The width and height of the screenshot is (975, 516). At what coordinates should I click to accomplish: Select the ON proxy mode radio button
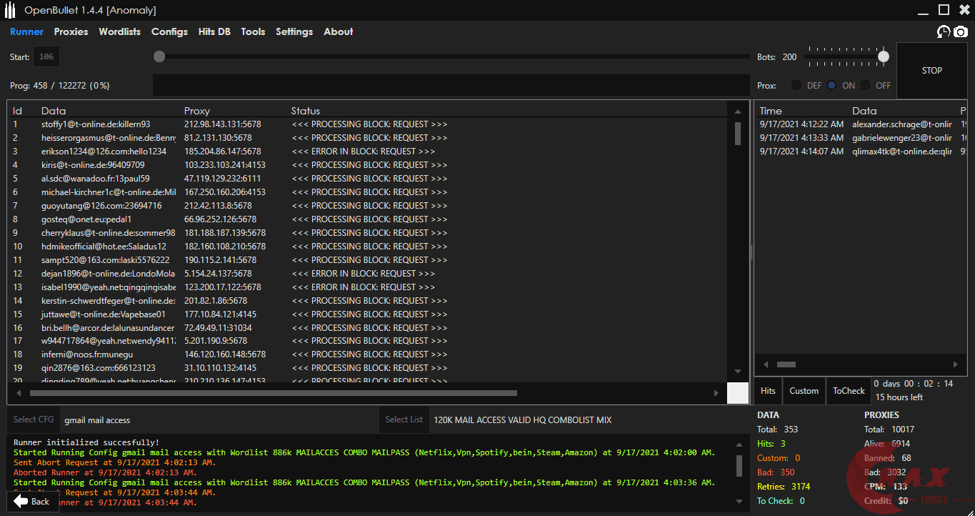831,86
